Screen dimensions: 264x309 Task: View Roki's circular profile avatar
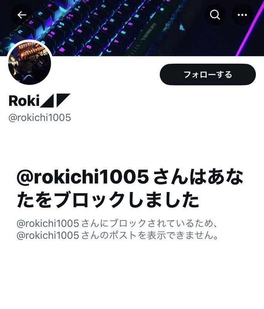pyautogui.click(x=30, y=63)
